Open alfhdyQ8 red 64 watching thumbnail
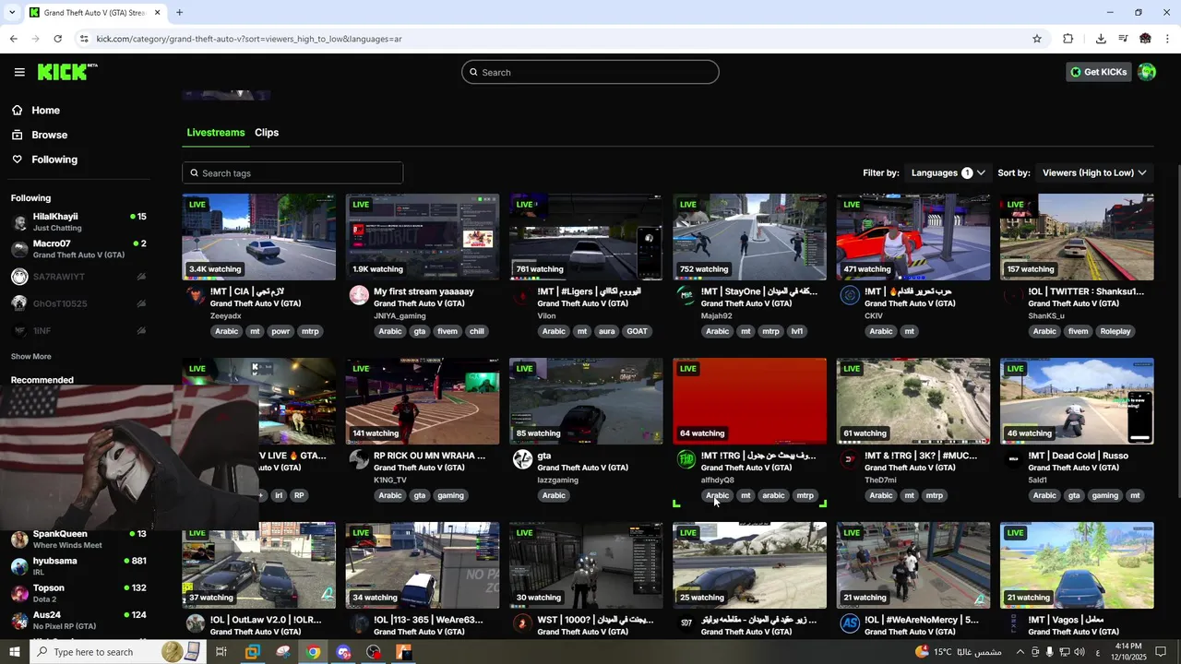 [x=749, y=401]
